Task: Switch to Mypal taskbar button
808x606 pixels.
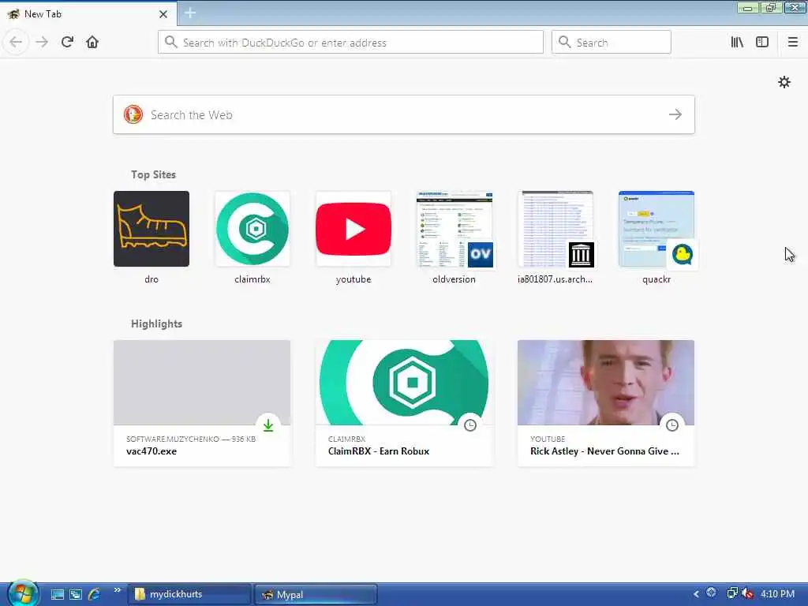Action: click(316, 594)
